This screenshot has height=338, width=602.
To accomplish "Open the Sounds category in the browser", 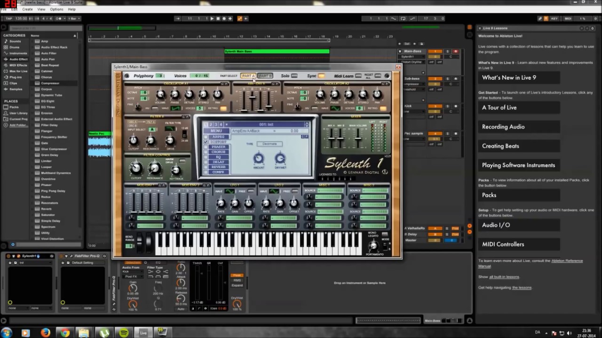I will (x=15, y=41).
